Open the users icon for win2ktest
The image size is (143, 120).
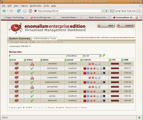click(96, 64)
